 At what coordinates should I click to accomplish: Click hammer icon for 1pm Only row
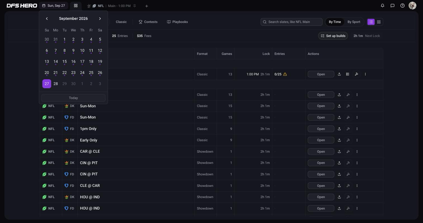(x=348, y=129)
